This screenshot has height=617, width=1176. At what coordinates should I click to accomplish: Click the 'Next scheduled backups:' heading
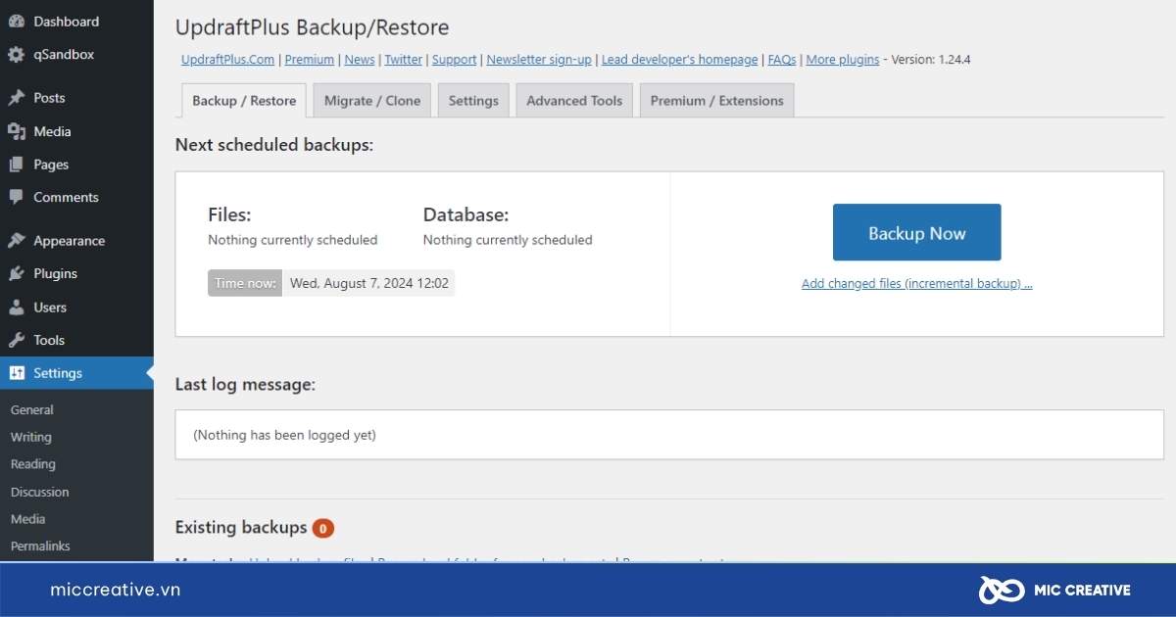coord(274,145)
